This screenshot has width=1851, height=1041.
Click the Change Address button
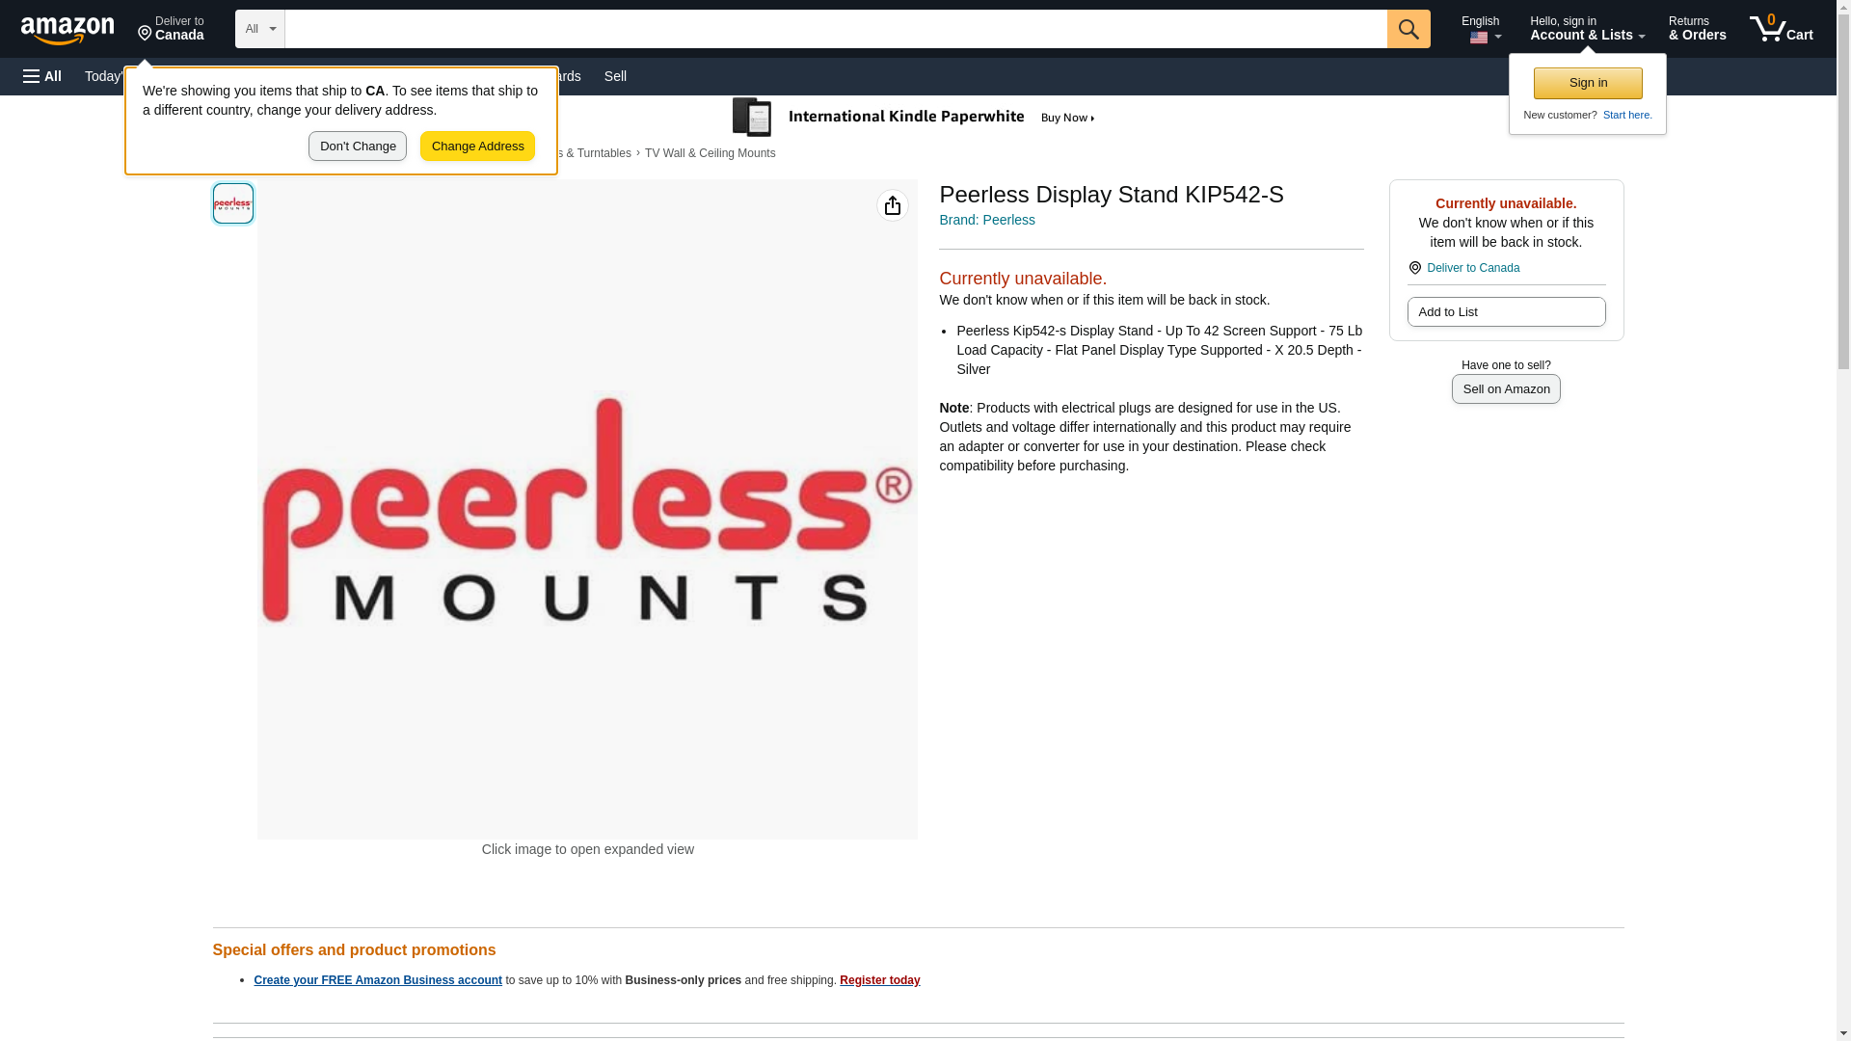(x=477, y=147)
